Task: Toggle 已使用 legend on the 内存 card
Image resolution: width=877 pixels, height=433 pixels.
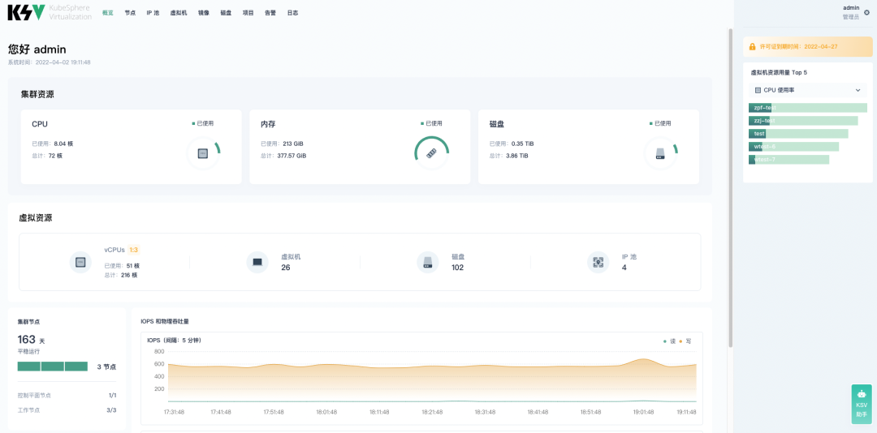Action: [431, 123]
